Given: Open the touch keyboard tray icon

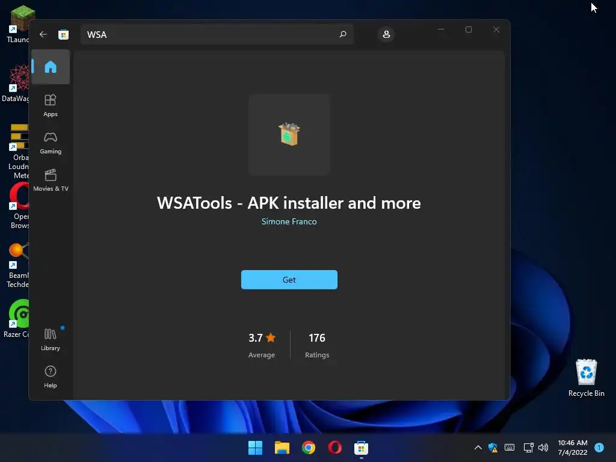Looking at the screenshot, I should (x=510, y=448).
